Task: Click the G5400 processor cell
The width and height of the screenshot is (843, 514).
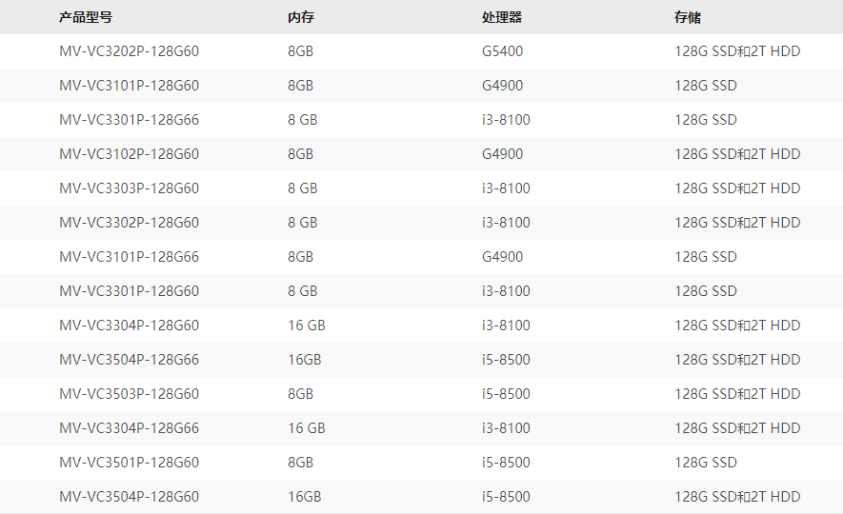Action: click(x=502, y=51)
